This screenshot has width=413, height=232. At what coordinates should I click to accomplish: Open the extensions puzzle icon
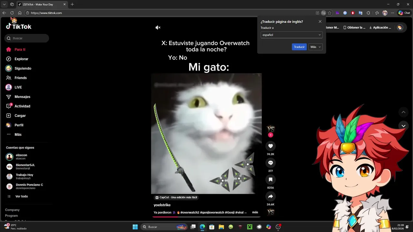click(x=368, y=13)
